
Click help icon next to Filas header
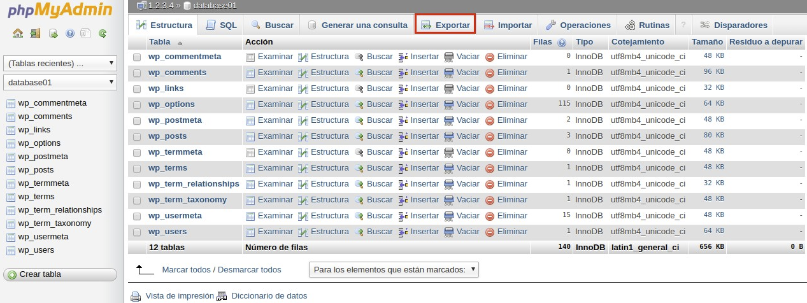click(562, 43)
